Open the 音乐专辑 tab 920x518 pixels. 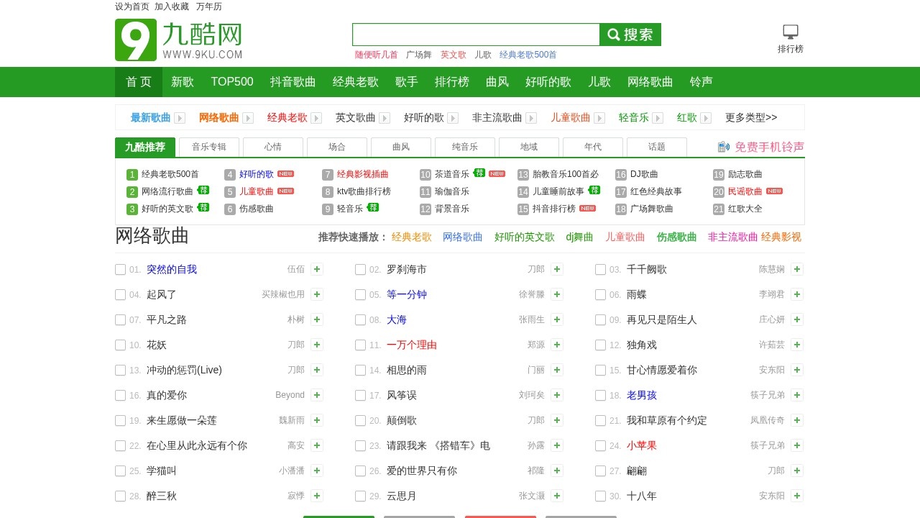(208, 147)
